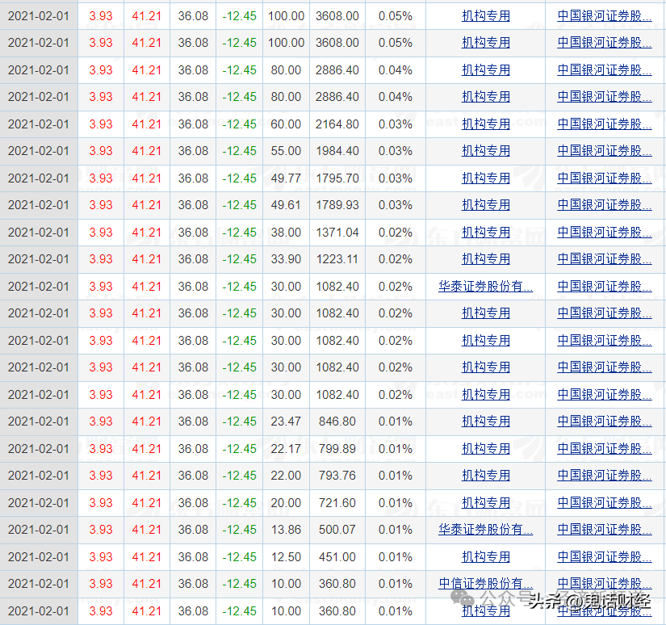Select the 22.17 volume cell
The height and width of the screenshot is (625, 666).
tap(286, 449)
